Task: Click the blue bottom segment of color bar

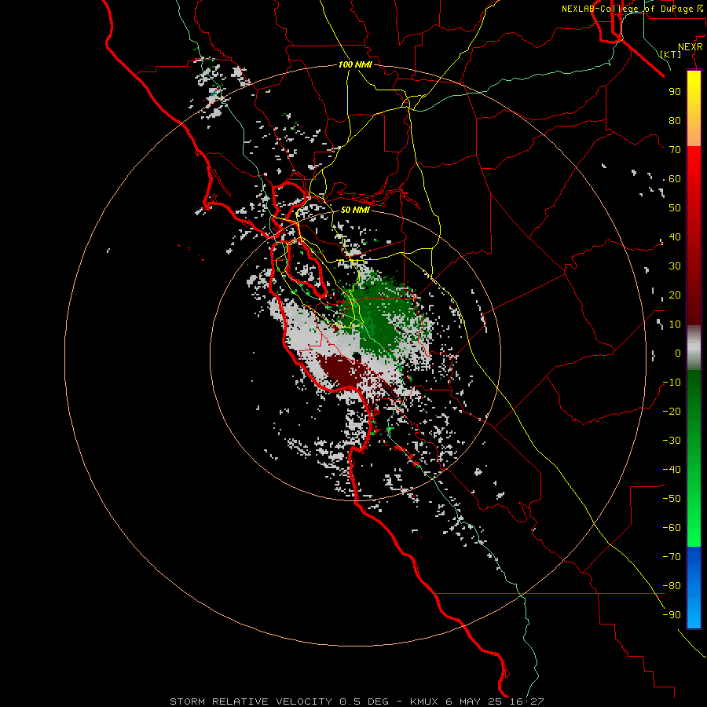Action: [x=694, y=587]
